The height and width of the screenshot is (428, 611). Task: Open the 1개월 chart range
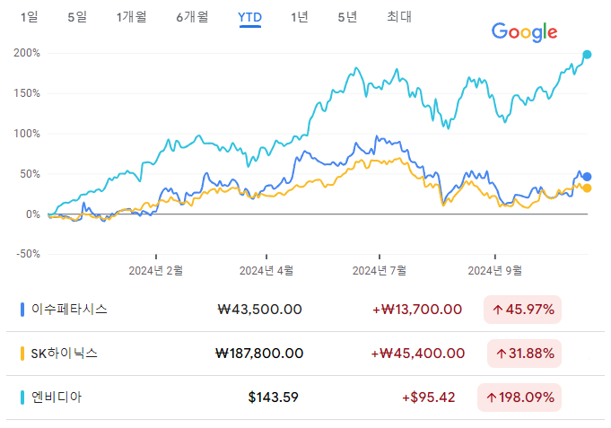click(131, 17)
